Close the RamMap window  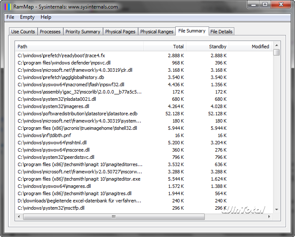point(281,5)
